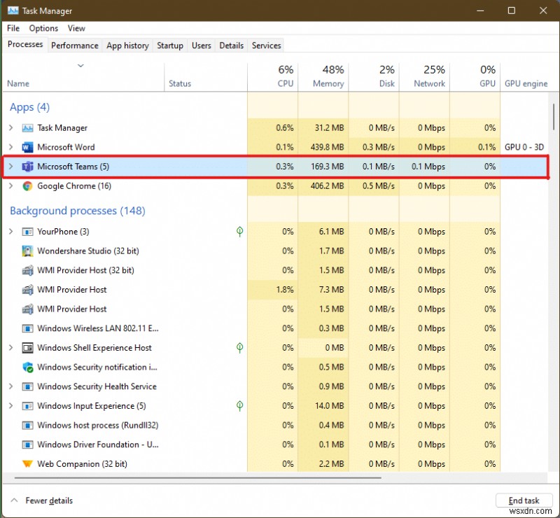Image resolution: width=560 pixels, height=518 pixels.
Task: Sort by the Network column header
Action: pos(424,77)
